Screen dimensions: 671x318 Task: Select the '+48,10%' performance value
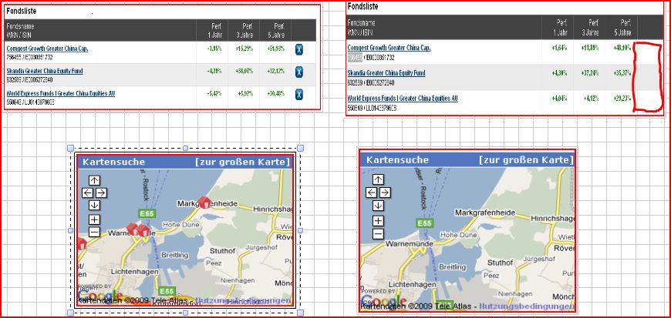(x=622, y=48)
